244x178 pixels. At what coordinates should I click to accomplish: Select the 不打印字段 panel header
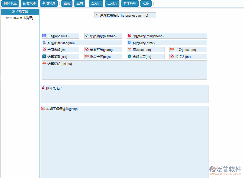click(x=20, y=12)
